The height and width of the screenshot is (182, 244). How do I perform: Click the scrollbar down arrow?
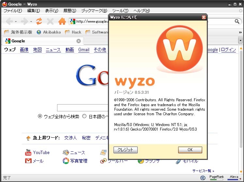241,172
